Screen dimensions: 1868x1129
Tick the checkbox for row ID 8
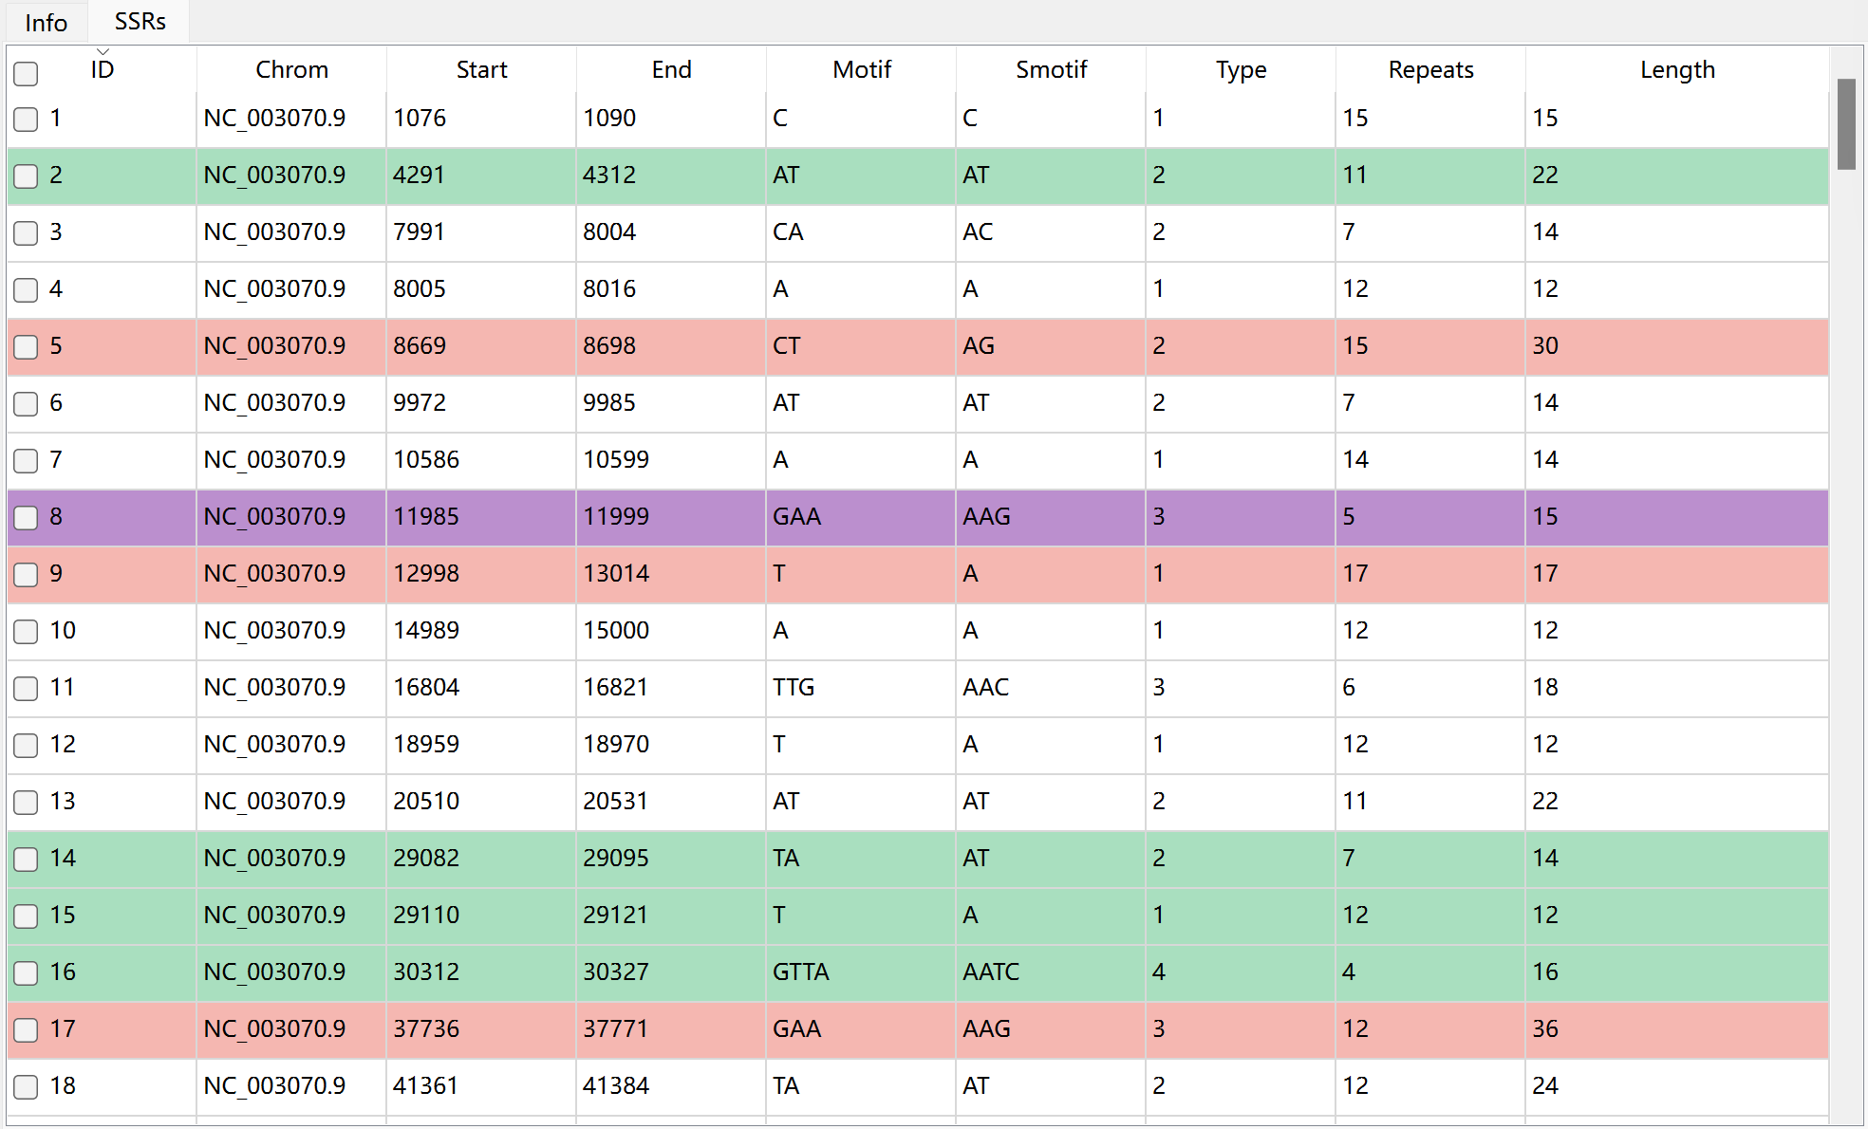pyautogui.click(x=26, y=517)
